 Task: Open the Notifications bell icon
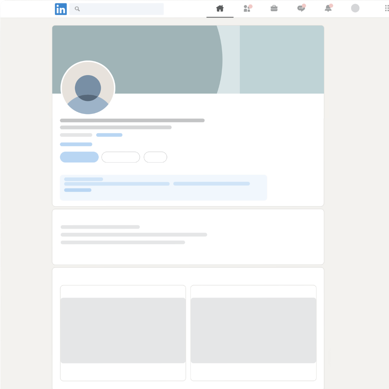coord(328,8)
